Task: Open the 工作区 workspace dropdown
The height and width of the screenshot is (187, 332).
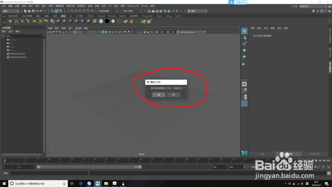Action: click(x=313, y=6)
